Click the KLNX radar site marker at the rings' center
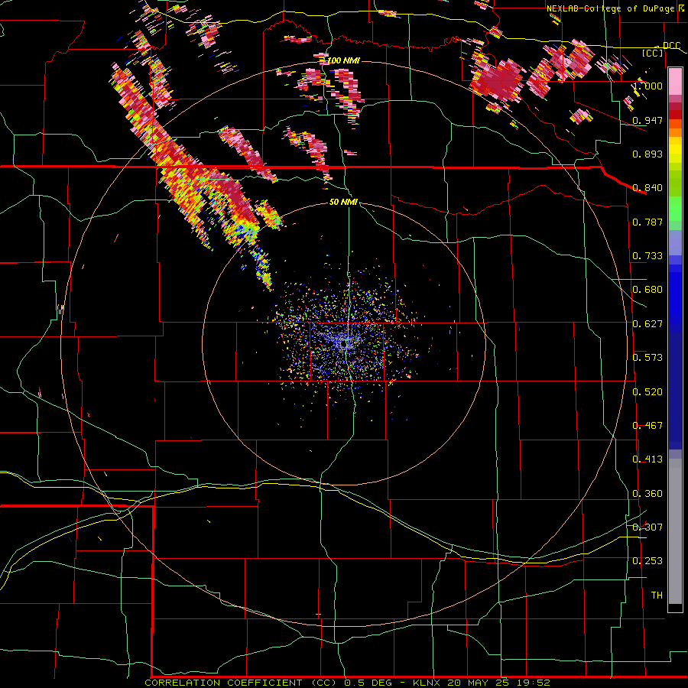The image size is (688, 688). [345, 344]
